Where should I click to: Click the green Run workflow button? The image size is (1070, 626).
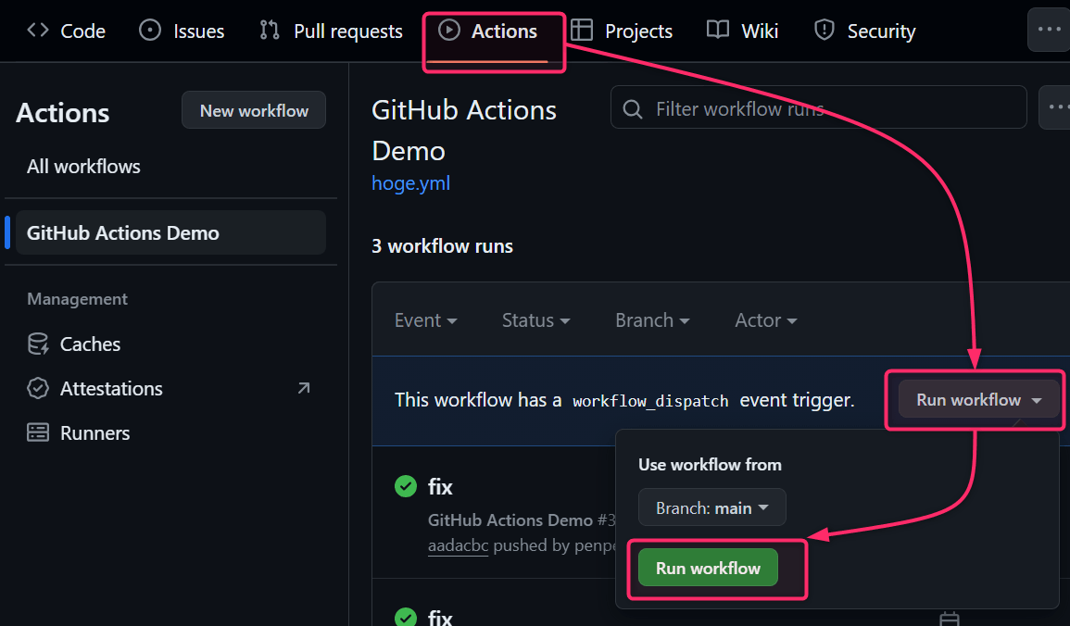708,568
